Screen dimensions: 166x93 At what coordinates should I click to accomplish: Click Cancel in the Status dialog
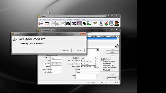click(79, 50)
